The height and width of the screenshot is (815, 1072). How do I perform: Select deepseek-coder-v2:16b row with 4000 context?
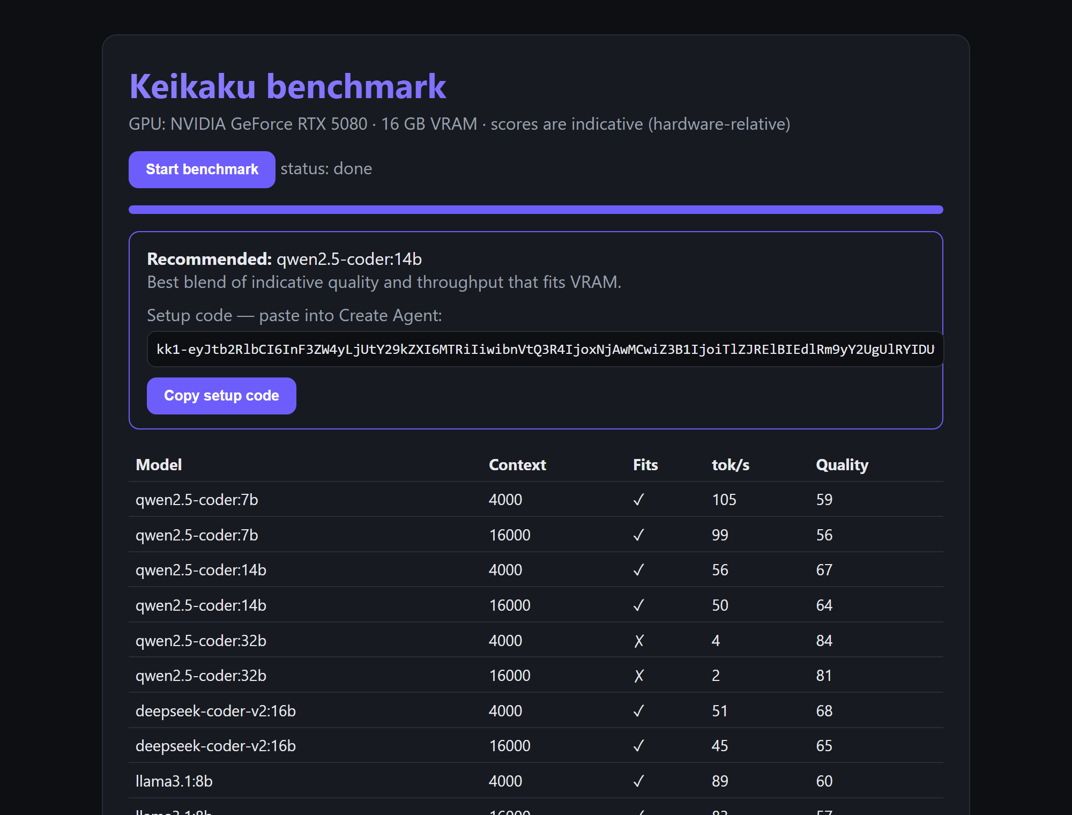click(x=536, y=710)
